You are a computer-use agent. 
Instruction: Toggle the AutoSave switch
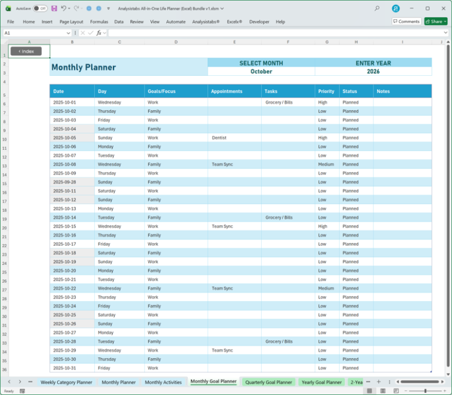click(40, 8)
